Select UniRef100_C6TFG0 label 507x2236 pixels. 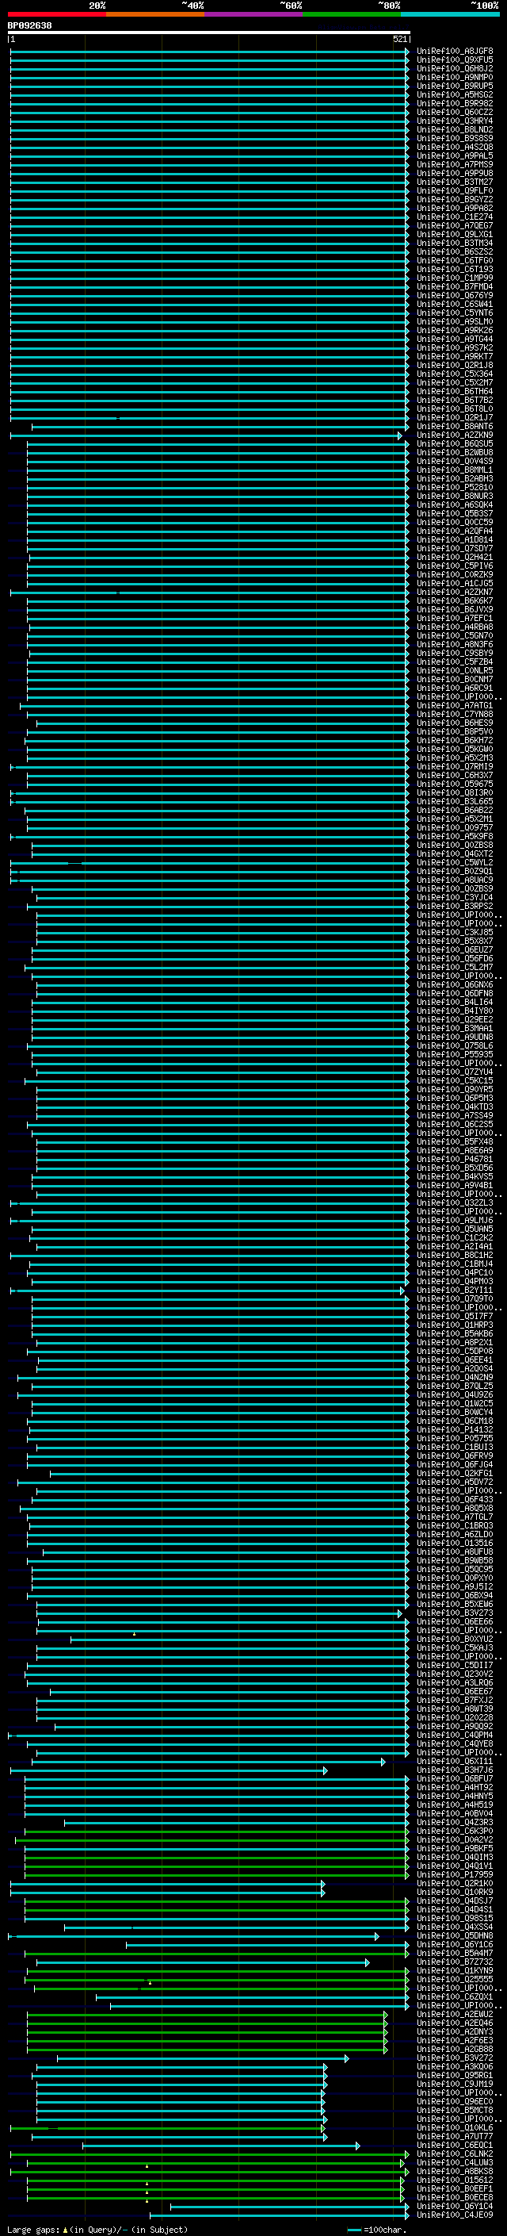pyautogui.click(x=455, y=260)
